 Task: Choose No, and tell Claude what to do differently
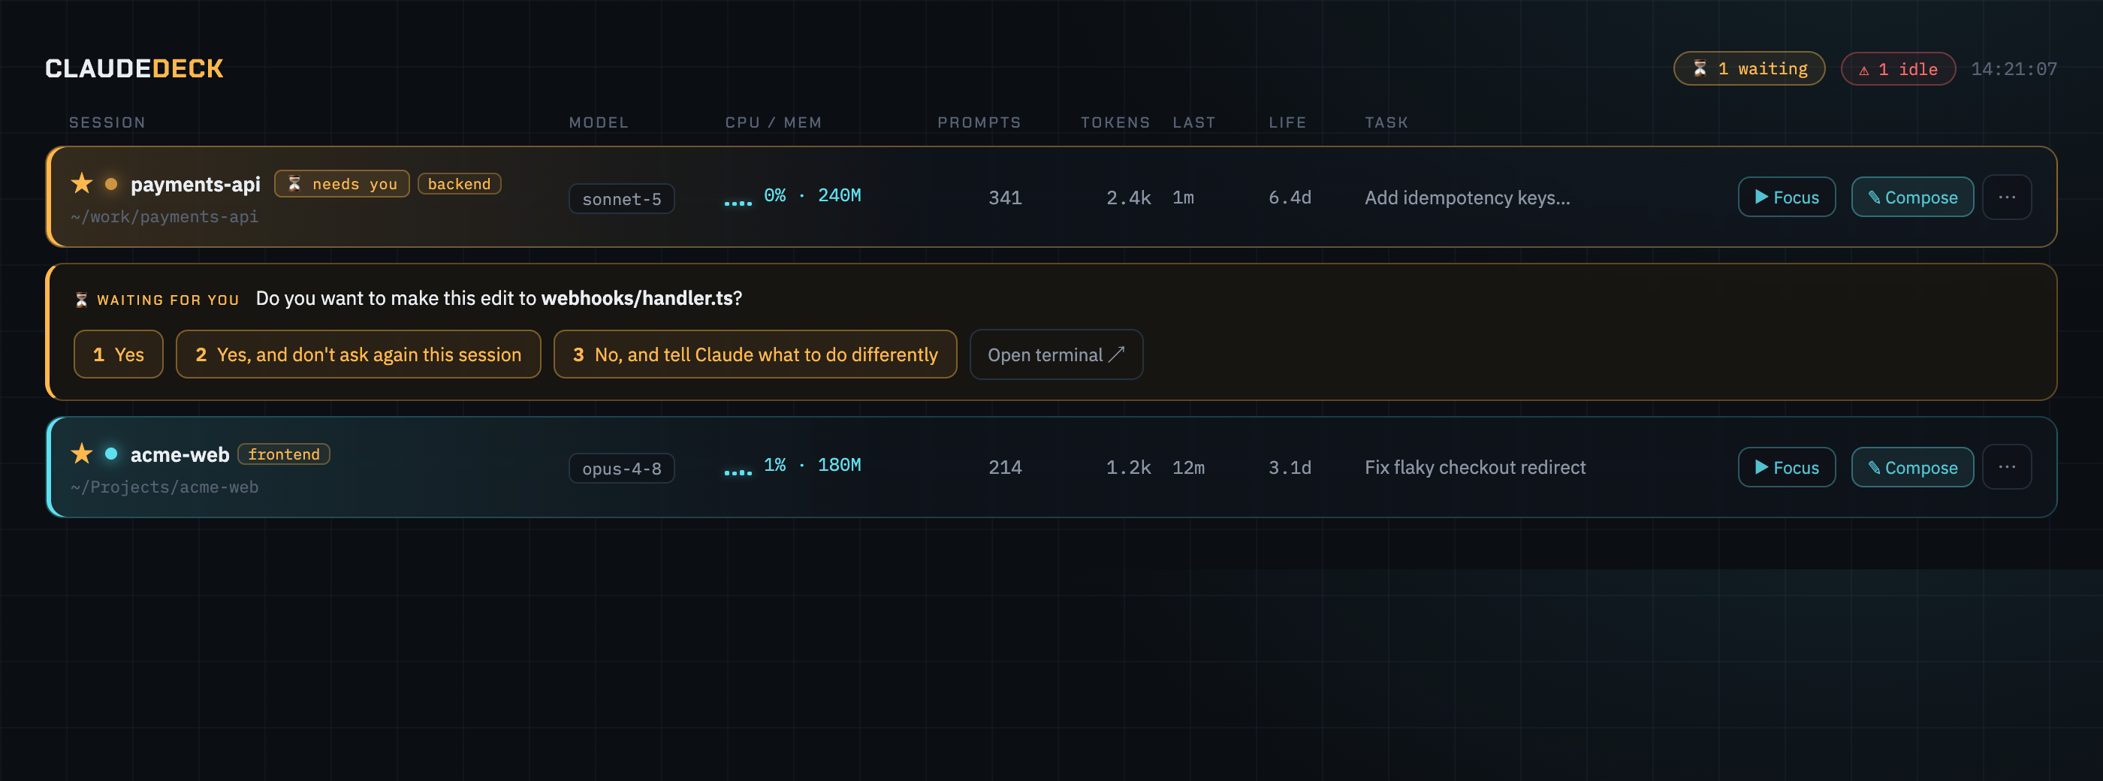[x=755, y=354]
